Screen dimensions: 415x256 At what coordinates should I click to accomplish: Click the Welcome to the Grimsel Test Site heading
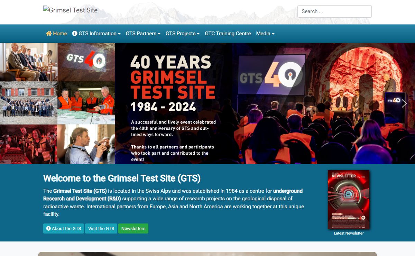[x=122, y=178]
